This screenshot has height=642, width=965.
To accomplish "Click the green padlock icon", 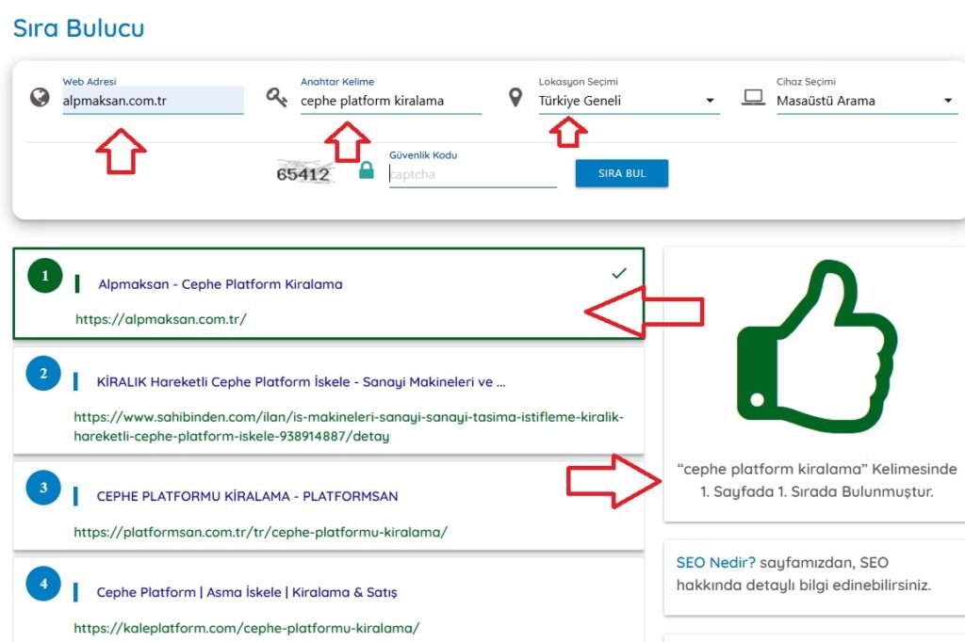I will (x=367, y=171).
